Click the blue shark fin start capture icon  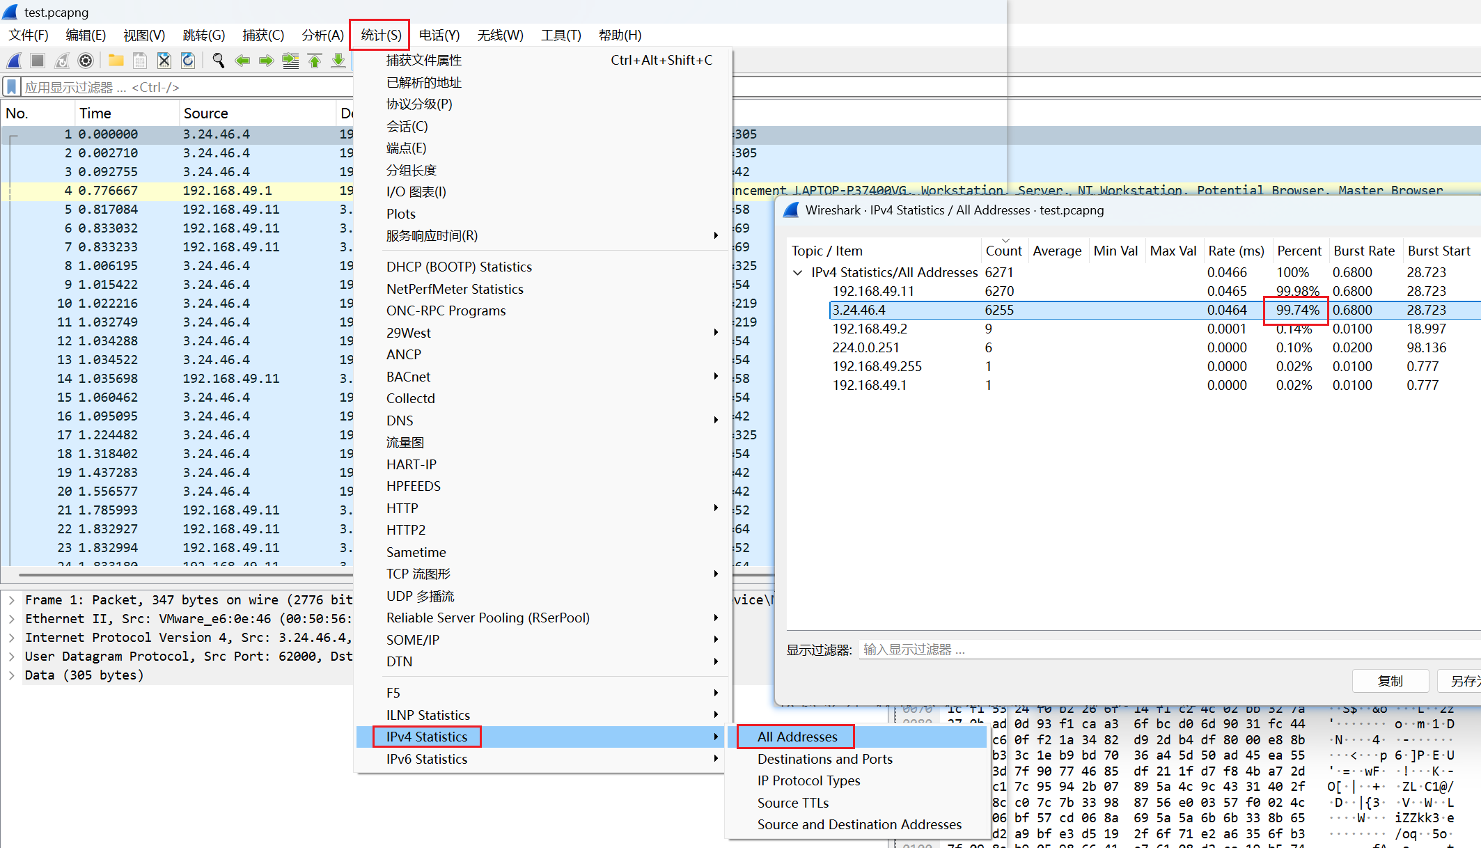point(14,61)
